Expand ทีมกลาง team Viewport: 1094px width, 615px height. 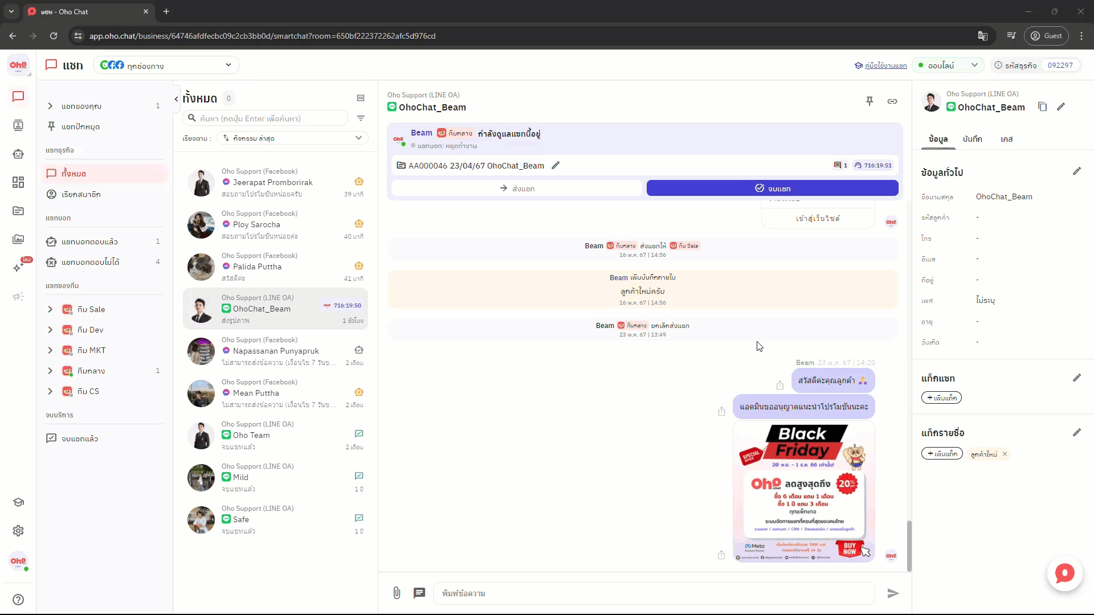pos(50,371)
